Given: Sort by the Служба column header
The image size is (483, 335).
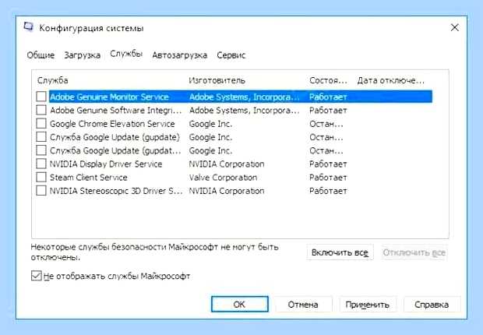Looking at the screenshot, I should pos(53,80).
